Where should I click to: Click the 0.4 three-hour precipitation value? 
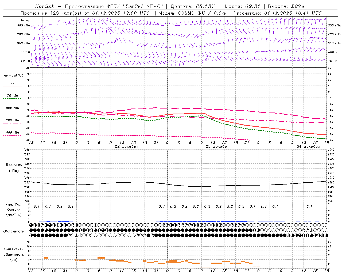coord(162,206)
